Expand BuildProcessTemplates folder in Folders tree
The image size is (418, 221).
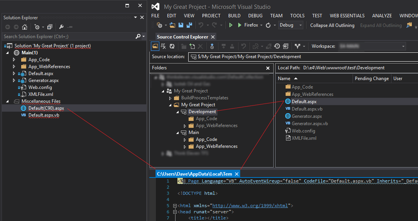click(171, 98)
